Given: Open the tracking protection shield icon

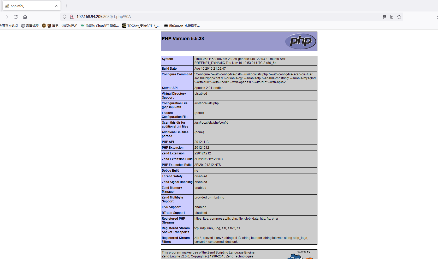Looking at the screenshot, I should click(x=64, y=17).
